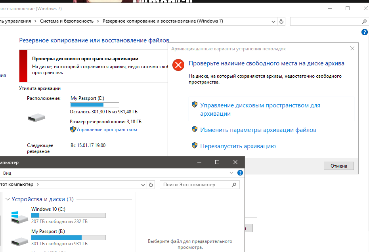This screenshot has width=369, height=252.
Task: Open the Explorer address bar dropdown
Action: (143, 185)
